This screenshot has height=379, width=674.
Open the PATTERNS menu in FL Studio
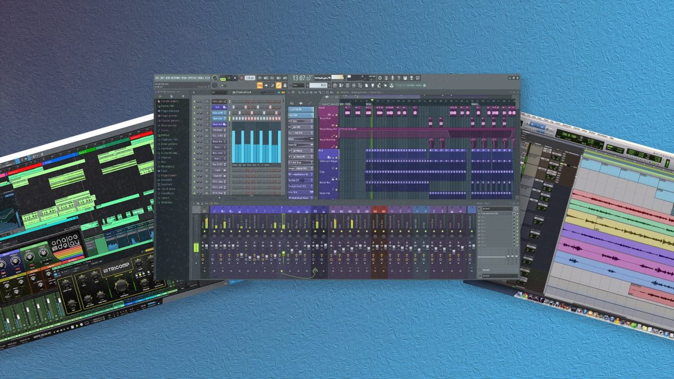(x=176, y=78)
